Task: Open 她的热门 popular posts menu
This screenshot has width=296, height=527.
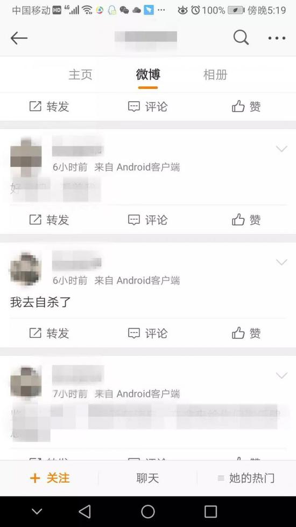Action: pyautogui.click(x=246, y=478)
